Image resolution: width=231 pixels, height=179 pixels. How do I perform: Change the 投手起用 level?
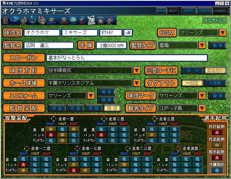click(x=217, y=158)
